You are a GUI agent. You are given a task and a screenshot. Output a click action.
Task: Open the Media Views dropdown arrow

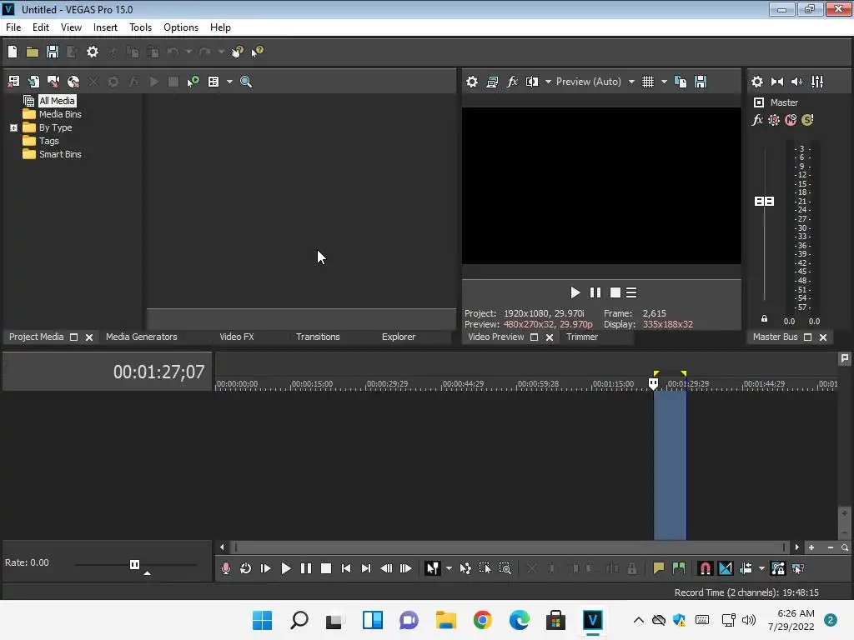click(229, 82)
